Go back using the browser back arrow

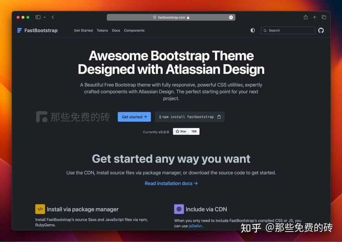[x=53, y=17]
